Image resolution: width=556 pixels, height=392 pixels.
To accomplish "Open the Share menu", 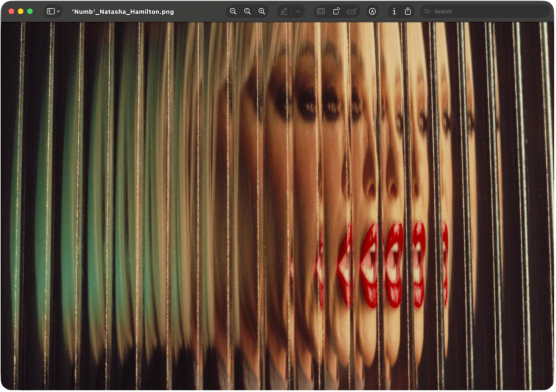I will click(x=408, y=11).
